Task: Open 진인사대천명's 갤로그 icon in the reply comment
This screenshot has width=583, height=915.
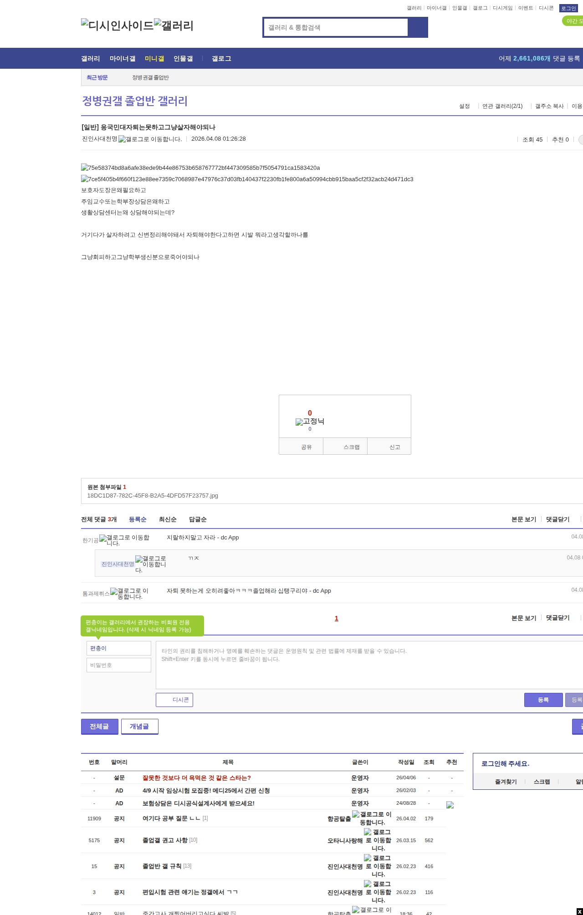Action: point(151,564)
